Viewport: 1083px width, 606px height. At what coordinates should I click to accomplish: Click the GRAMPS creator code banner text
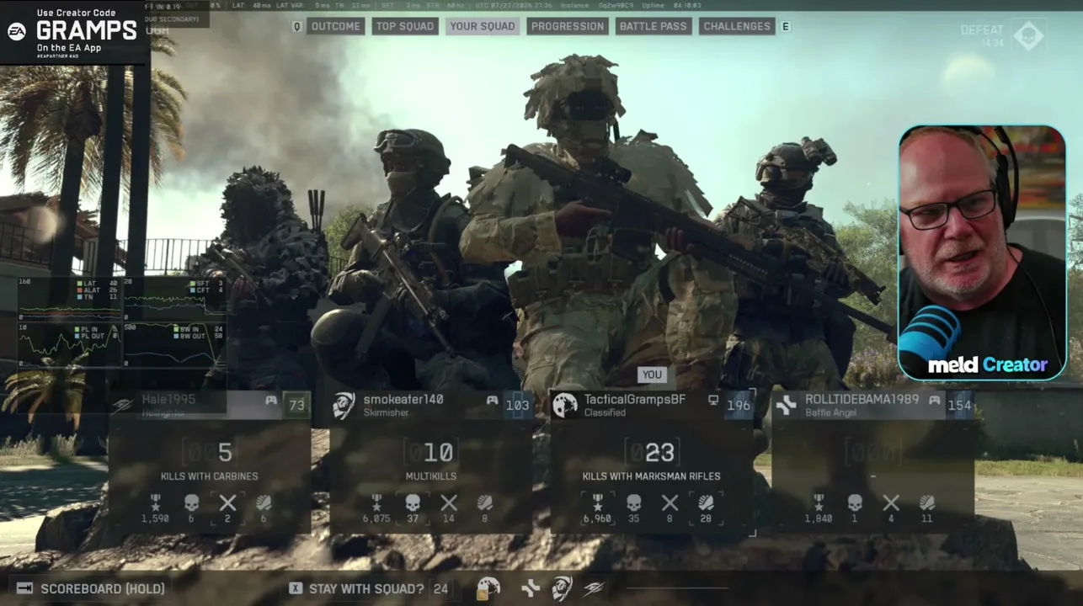tap(86, 30)
